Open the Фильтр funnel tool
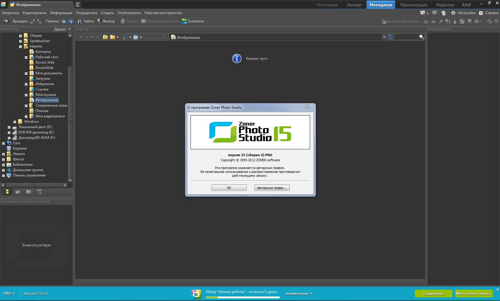The height and width of the screenshot is (301, 500). click(106, 21)
